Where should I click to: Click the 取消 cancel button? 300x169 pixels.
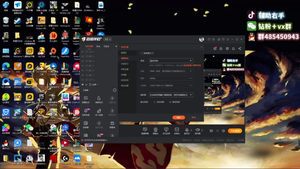(193, 117)
